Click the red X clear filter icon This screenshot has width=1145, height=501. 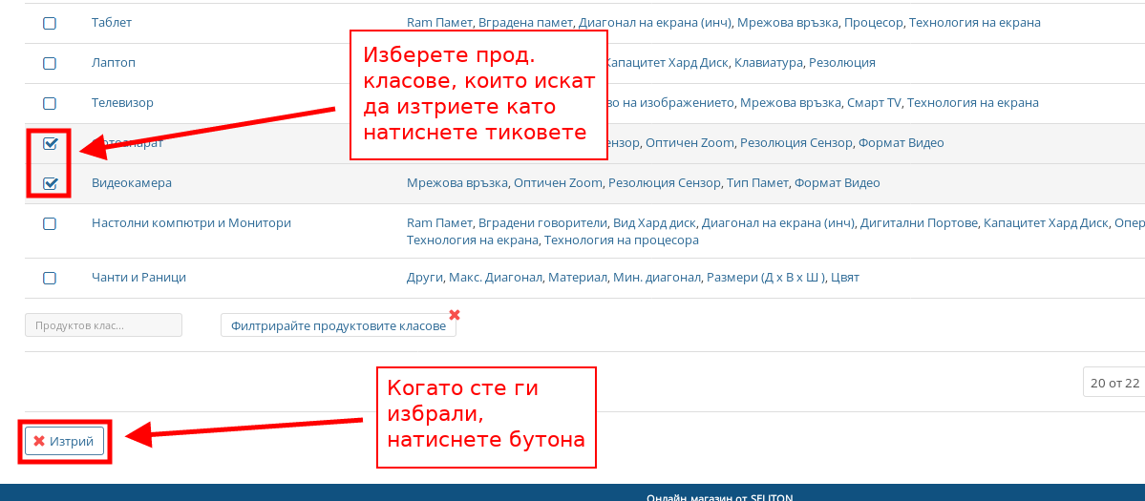pyautogui.click(x=455, y=315)
